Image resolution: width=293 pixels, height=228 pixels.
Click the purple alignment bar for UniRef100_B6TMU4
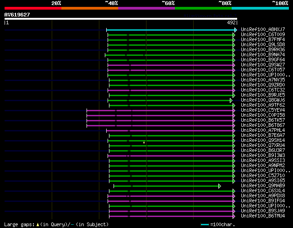pos(171,217)
